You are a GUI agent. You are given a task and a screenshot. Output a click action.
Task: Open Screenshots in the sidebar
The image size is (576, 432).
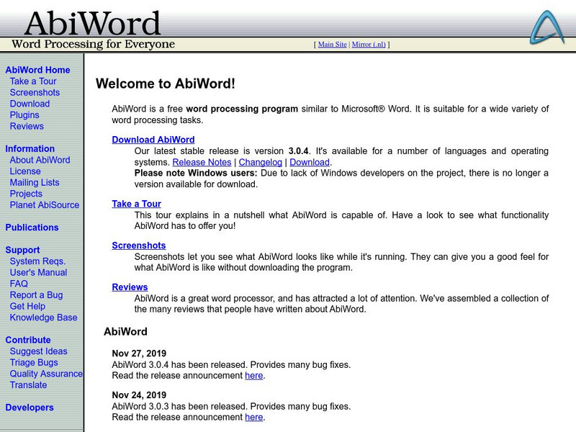click(x=35, y=93)
